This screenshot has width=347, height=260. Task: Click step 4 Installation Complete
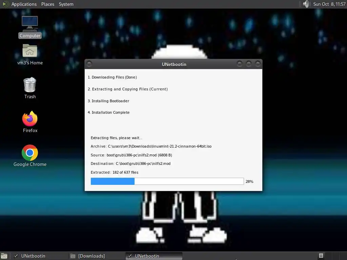click(109, 112)
